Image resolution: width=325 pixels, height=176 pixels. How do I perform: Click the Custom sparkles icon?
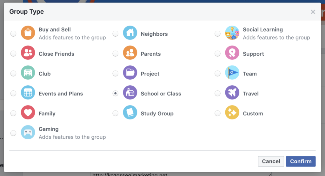click(x=232, y=112)
